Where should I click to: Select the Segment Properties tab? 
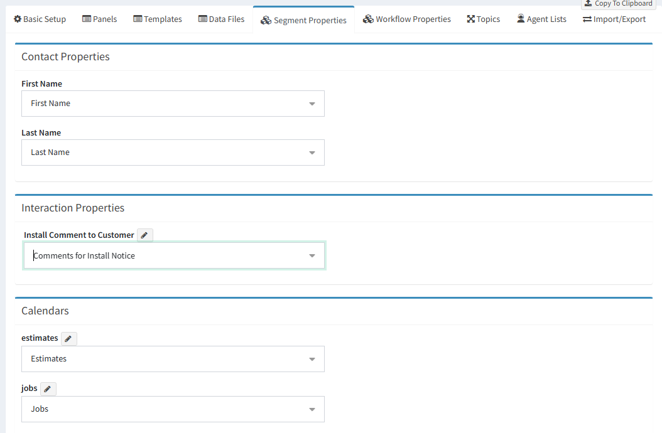coord(303,20)
